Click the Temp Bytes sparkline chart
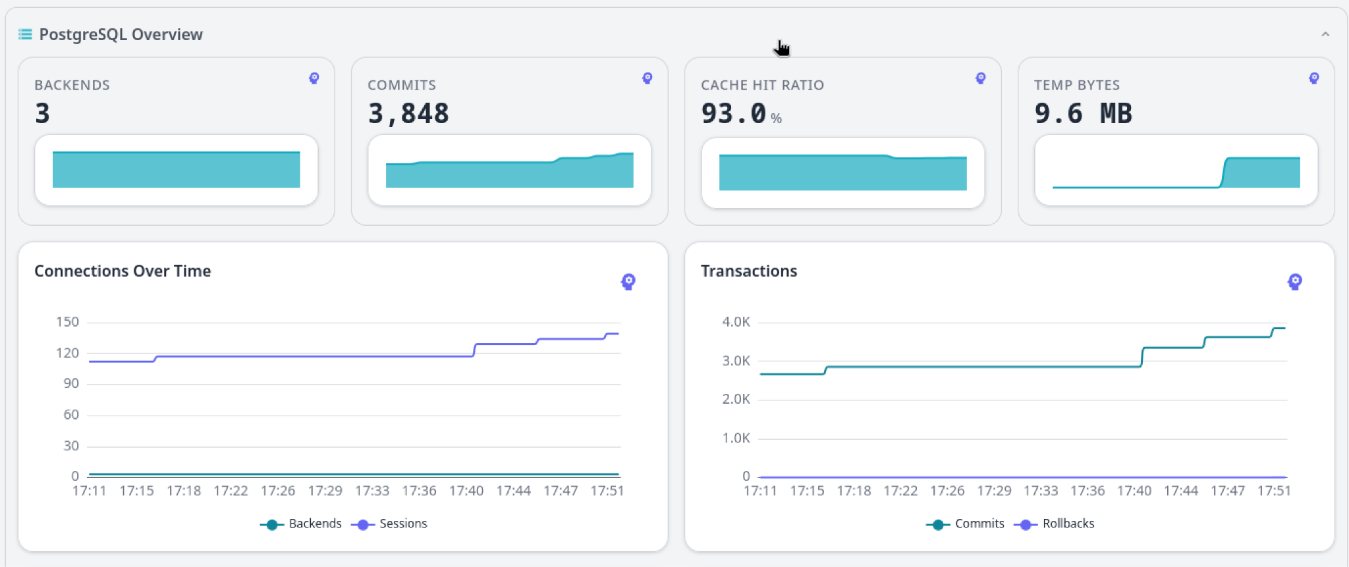 point(1176,170)
